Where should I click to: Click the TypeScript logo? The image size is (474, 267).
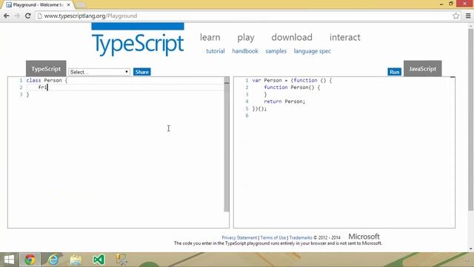138,39
